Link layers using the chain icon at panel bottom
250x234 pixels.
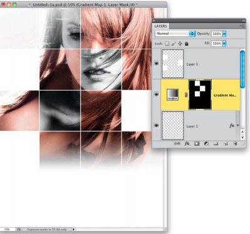pyautogui.click(x=177, y=144)
